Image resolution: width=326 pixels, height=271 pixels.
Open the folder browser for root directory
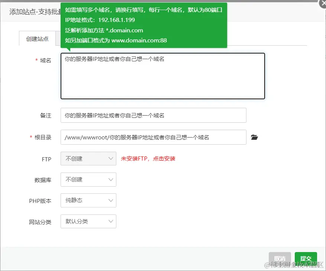[254, 137]
